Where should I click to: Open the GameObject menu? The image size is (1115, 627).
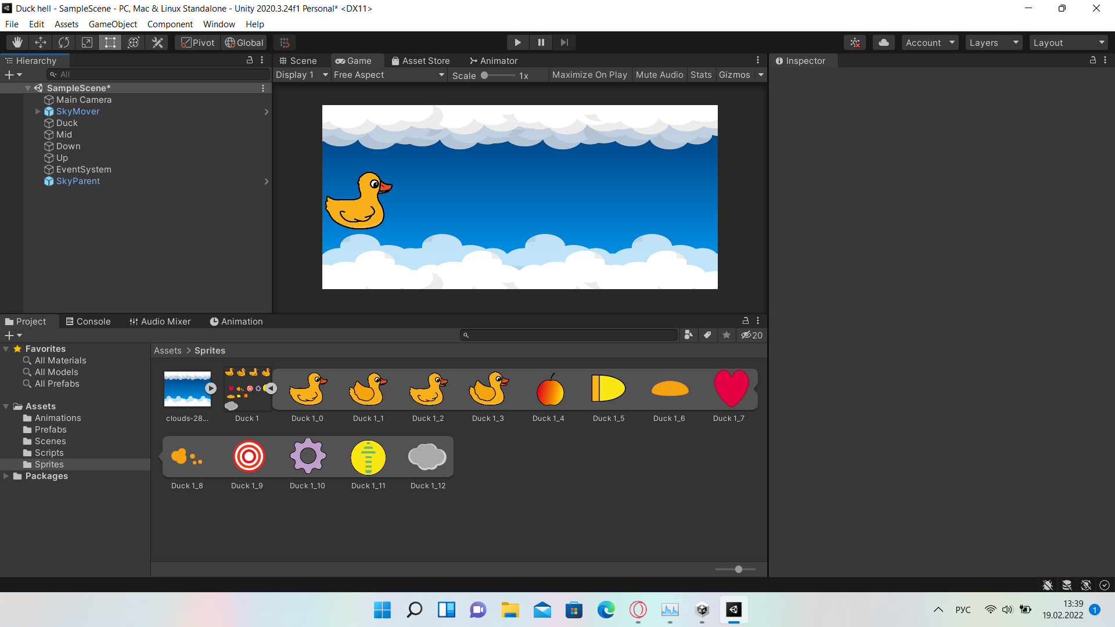[x=113, y=24]
